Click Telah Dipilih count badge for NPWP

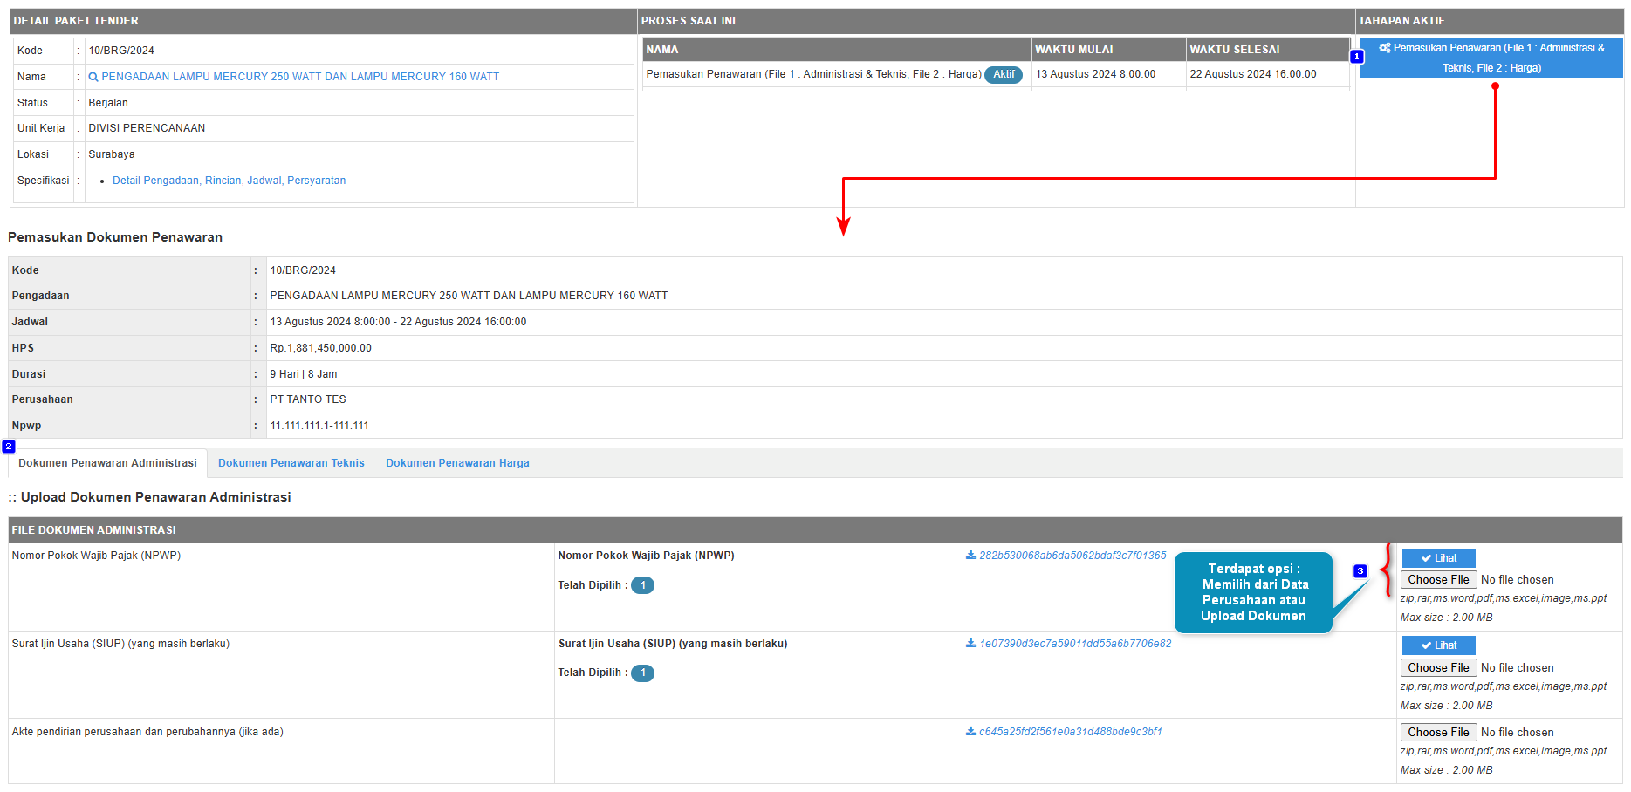[x=642, y=585]
